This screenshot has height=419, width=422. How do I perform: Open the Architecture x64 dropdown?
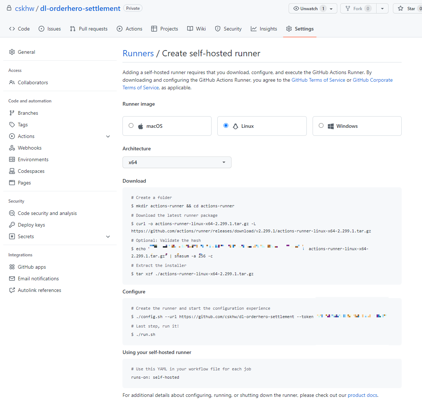click(177, 162)
